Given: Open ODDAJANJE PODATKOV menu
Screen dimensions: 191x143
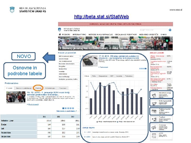Looking at the screenshot, I should (126, 34).
